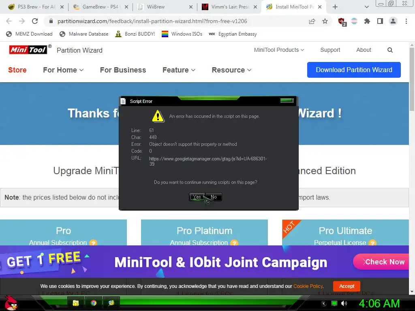Open the MiniTool installer taskbar icon

pos(111,303)
